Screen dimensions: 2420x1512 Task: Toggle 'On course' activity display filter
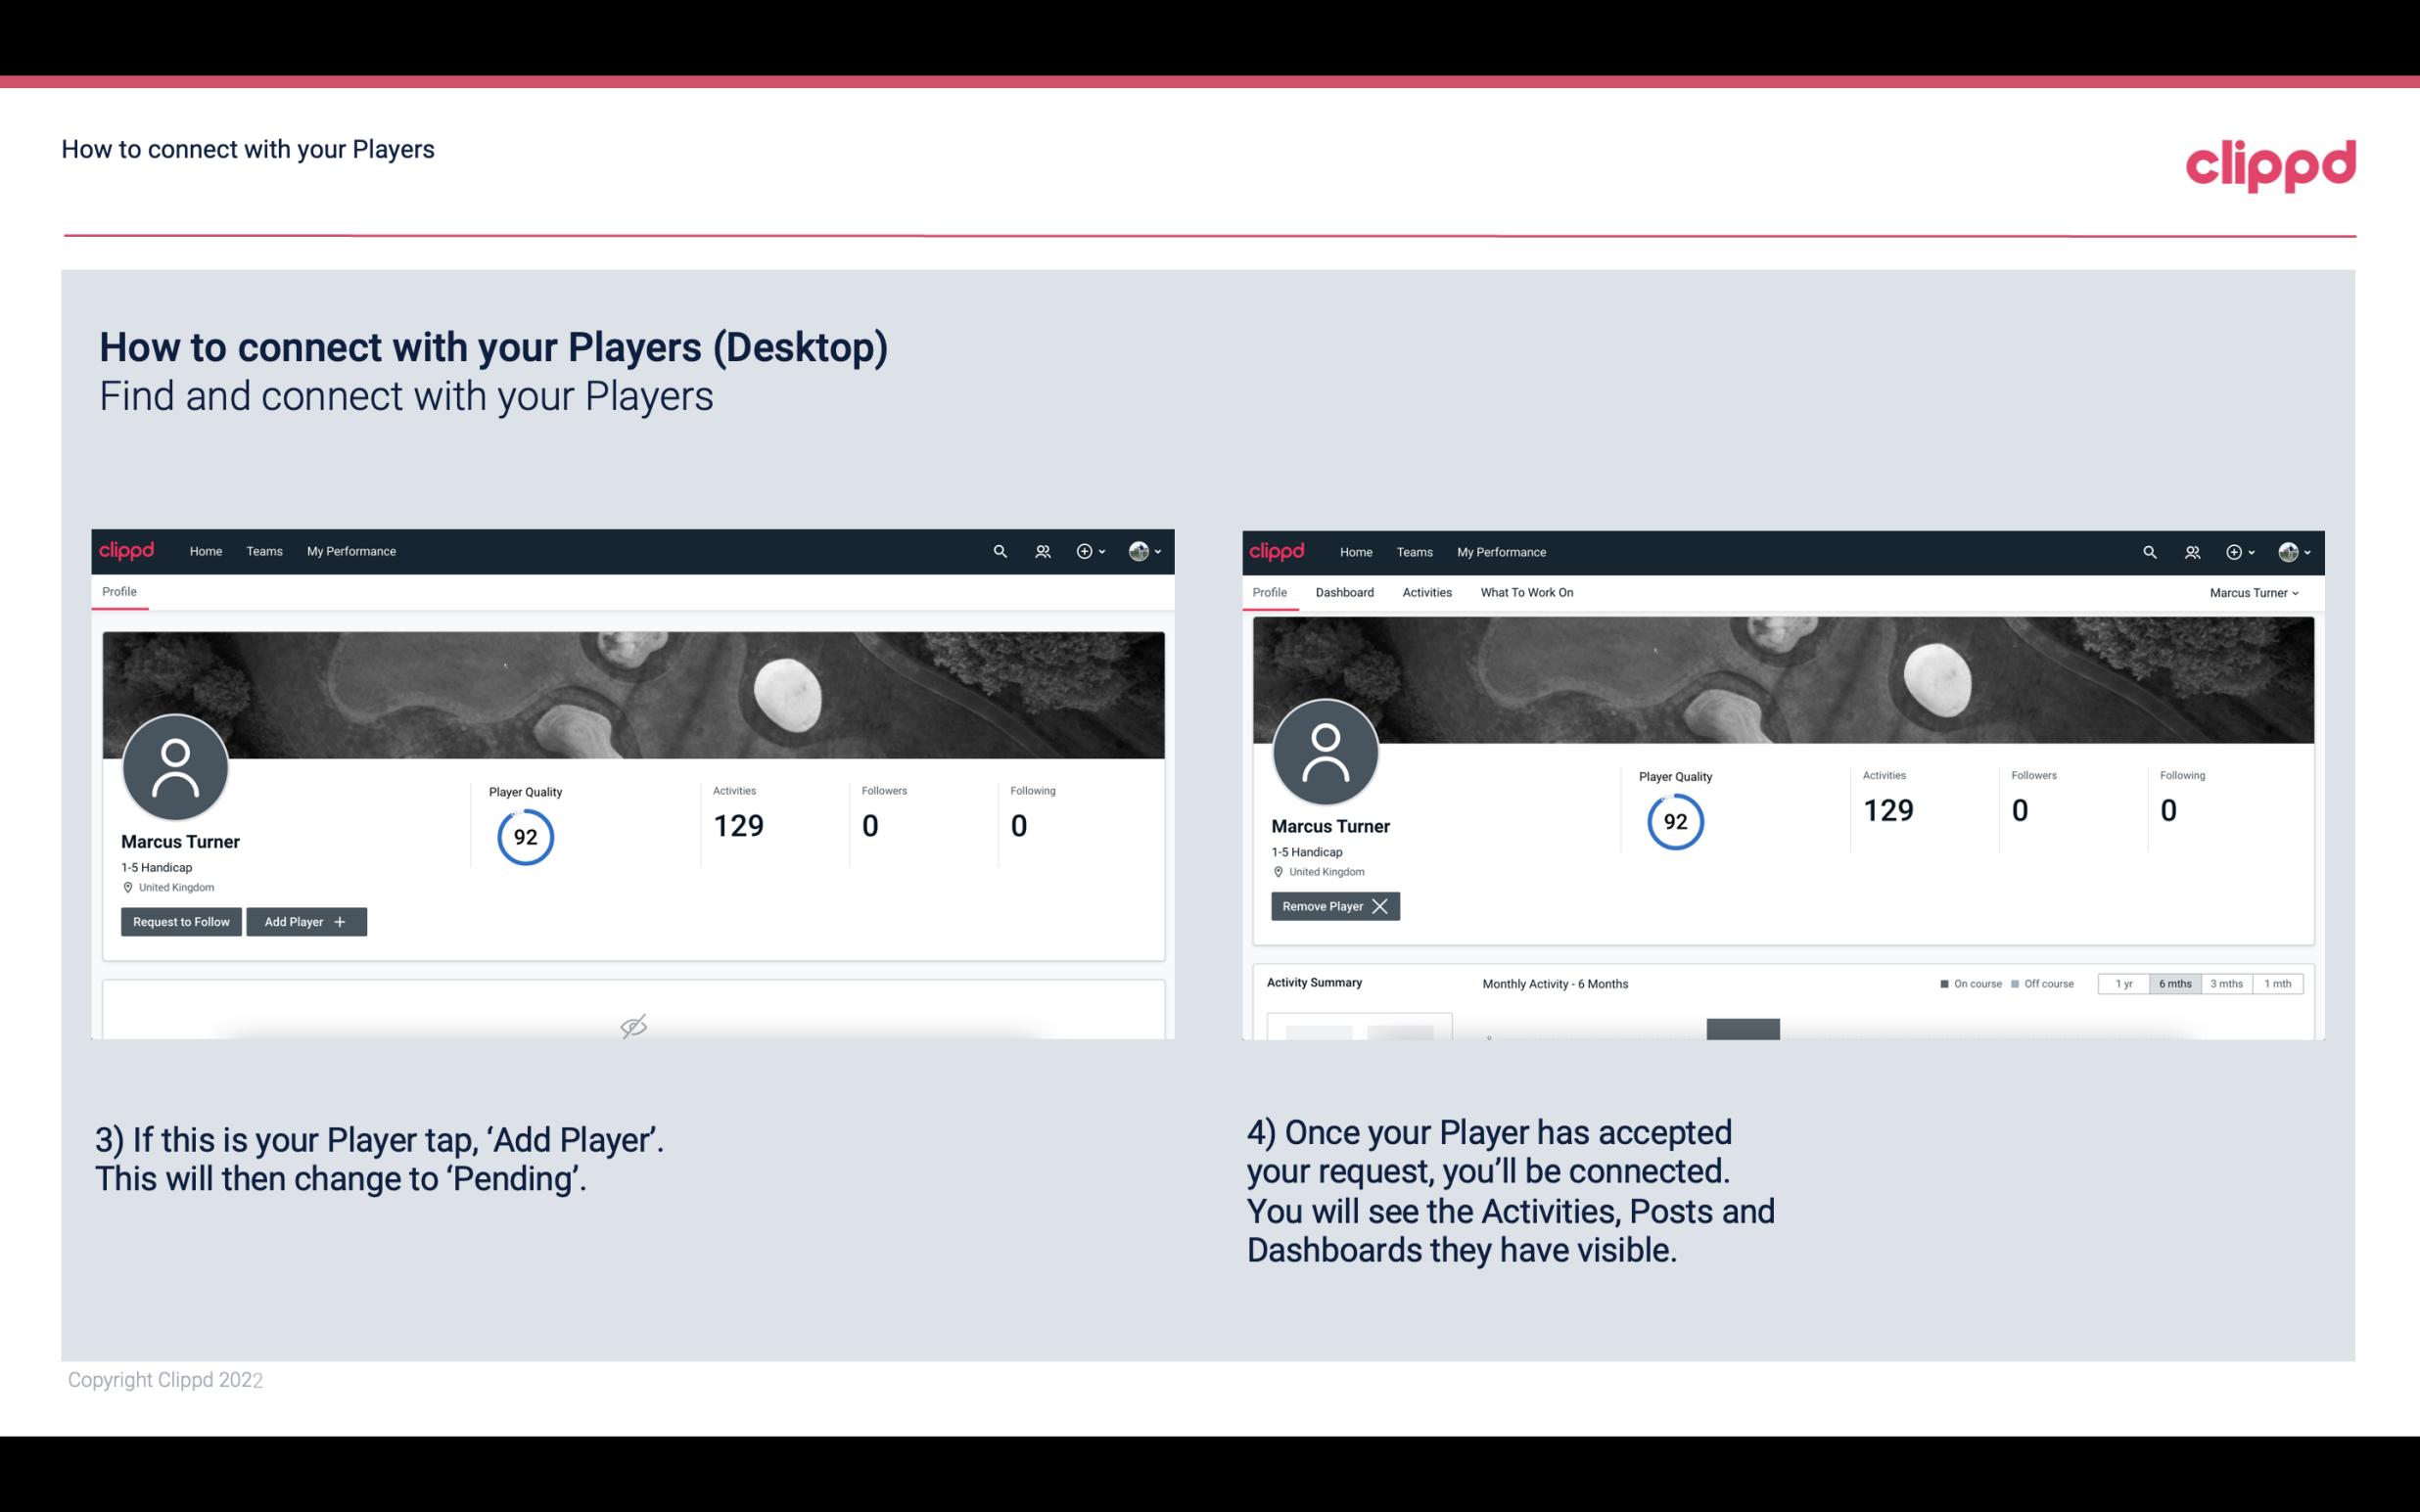coord(1964,985)
